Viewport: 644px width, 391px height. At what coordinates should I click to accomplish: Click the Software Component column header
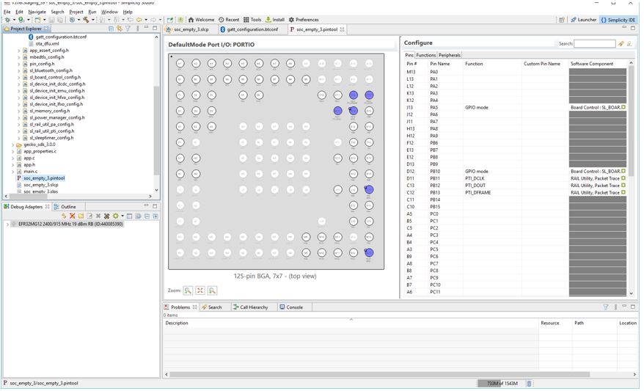coord(592,64)
